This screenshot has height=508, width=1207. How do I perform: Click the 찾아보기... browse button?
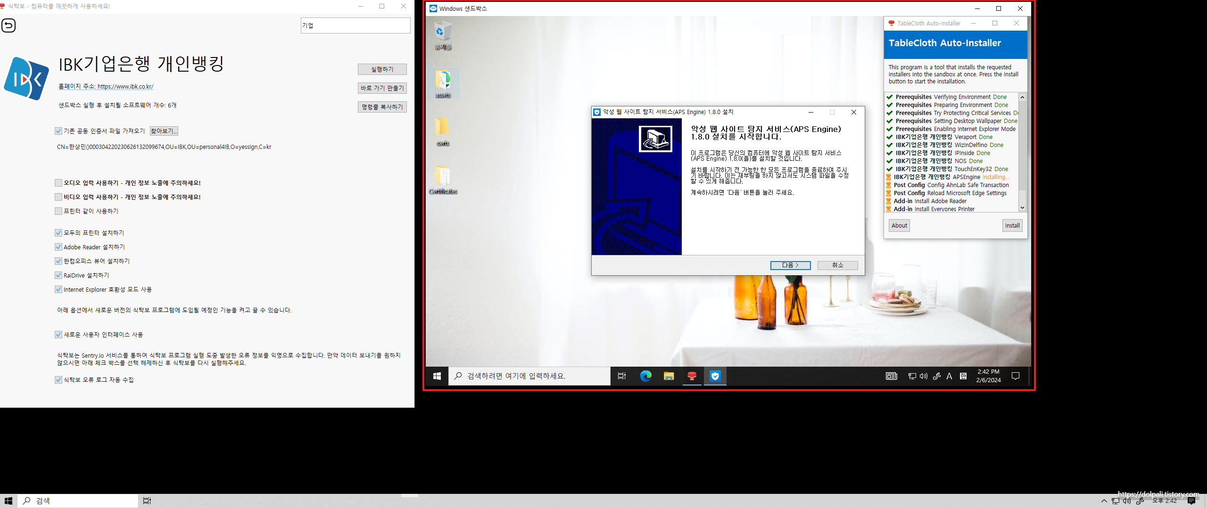pos(164,131)
